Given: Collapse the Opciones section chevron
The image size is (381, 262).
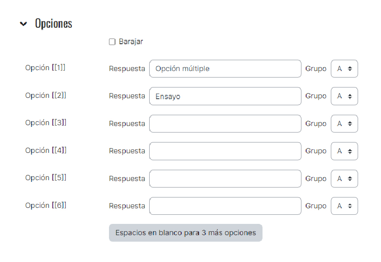Looking at the screenshot, I should (x=23, y=24).
